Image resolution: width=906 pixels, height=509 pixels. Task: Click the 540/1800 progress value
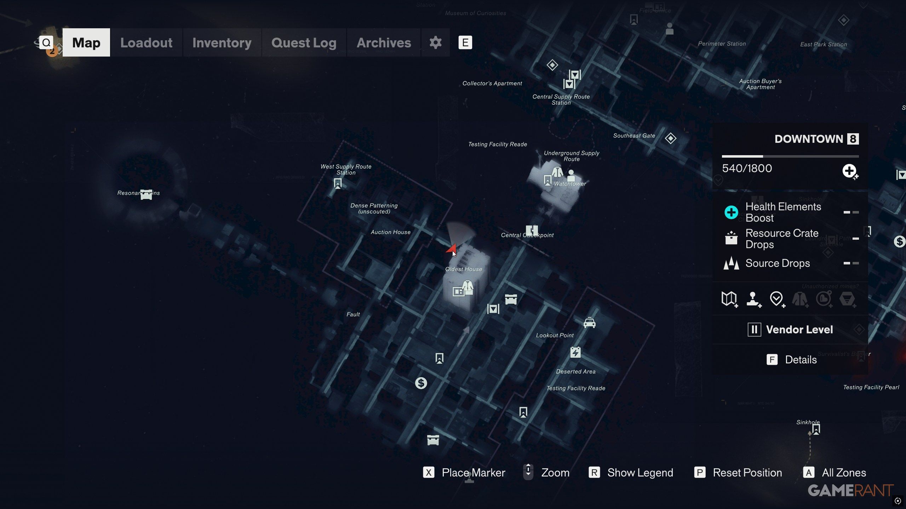(747, 168)
